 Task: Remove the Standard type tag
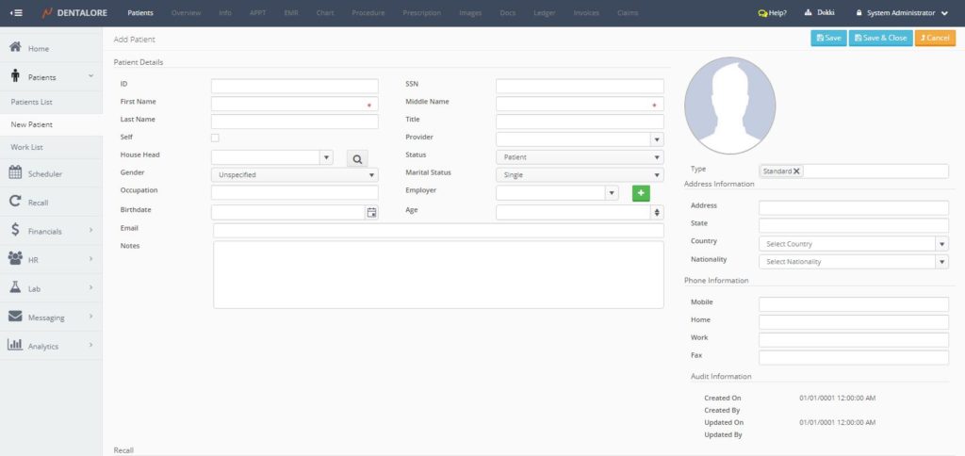click(797, 171)
